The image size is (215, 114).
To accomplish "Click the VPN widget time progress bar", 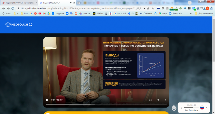I will pyautogui.click(x=191, y=108).
